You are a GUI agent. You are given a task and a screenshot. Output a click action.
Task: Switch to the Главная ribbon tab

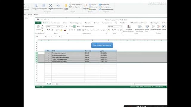tap(46, 23)
